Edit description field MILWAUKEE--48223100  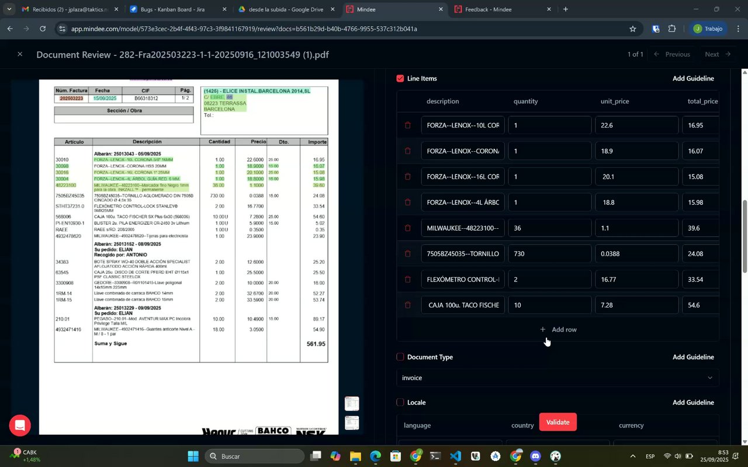(462, 228)
